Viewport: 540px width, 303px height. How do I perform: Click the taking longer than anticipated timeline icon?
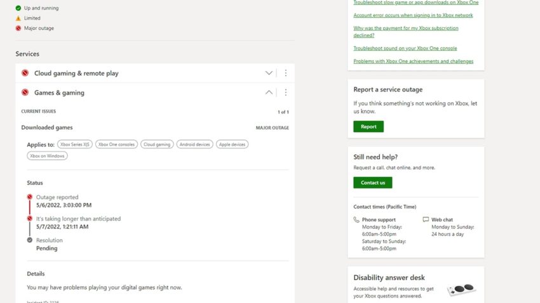(30, 219)
